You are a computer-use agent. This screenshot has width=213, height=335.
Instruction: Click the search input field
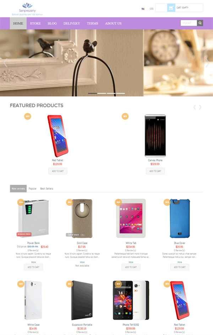189,23
